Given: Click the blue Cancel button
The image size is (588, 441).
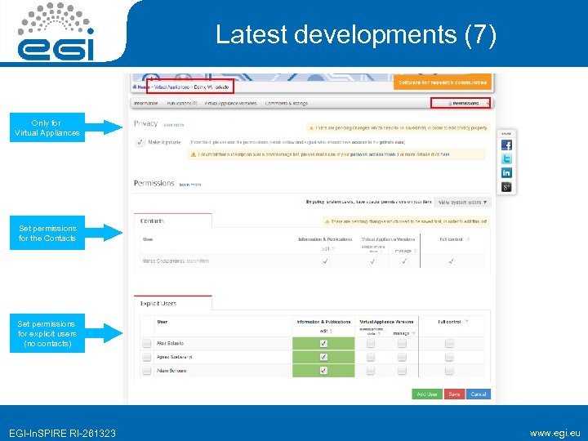Looking at the screenshot, I should tap(479, 394).
